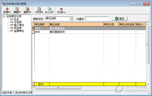Sort by 单位编号 column header
The width and height of the screenshot is (152, 96).
point(42,24)
